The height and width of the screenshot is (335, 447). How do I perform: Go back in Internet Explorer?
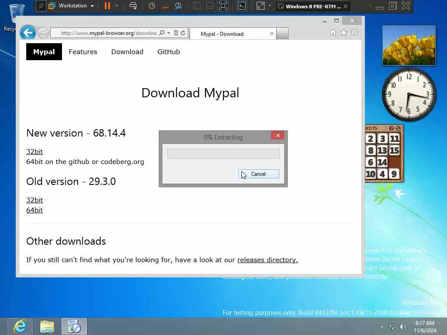point(28,33)
